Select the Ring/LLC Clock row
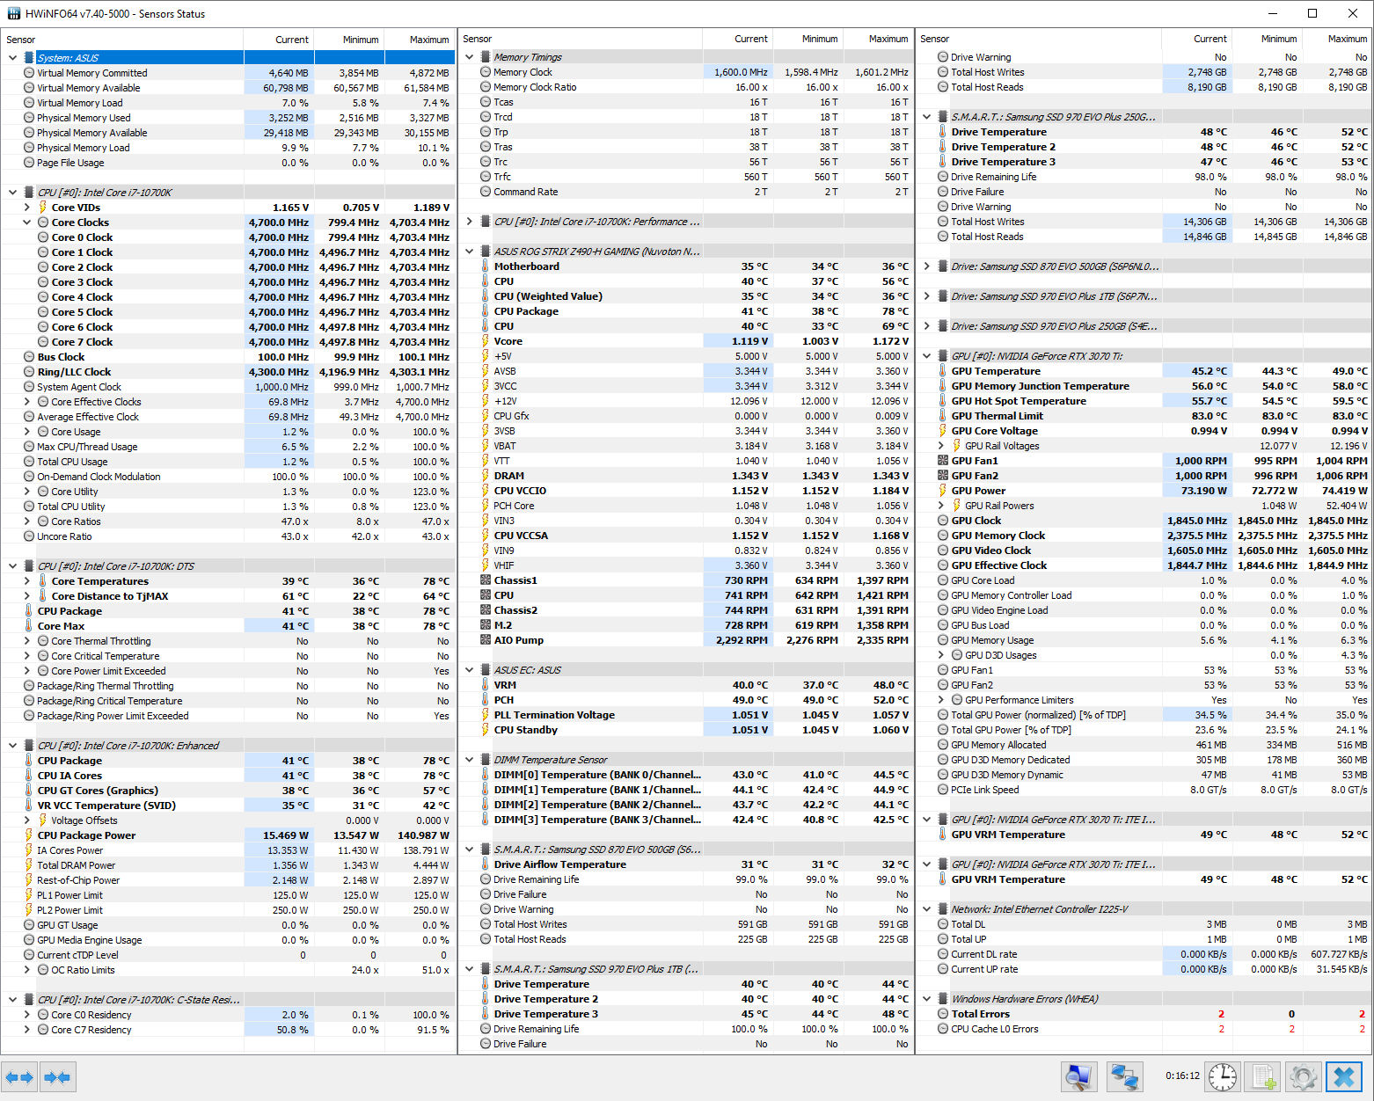 pyautogui.click(x=228, y=372)
